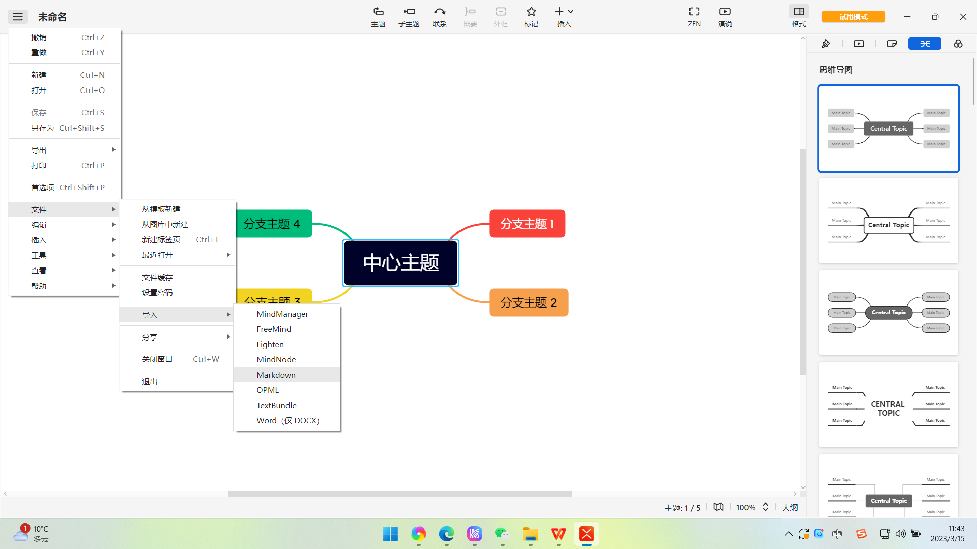Viewport: 977px width, 549px height.
Task: Click the 试用模式 trial mode button
Action: click(853, 16)
